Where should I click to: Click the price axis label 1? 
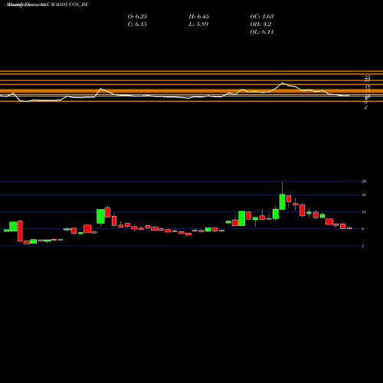point(363,246)
